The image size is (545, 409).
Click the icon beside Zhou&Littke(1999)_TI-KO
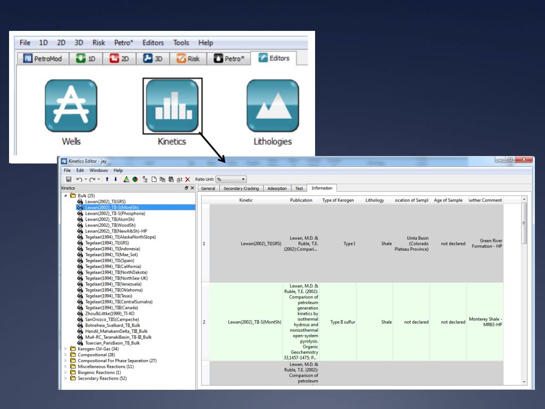point(80,313)
